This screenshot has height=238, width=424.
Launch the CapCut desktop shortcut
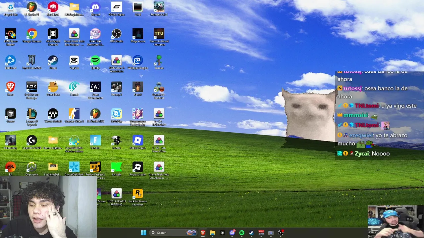[x=74, y=62]
